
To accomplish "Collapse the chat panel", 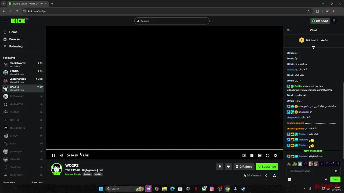I will (x=288, y=30).
